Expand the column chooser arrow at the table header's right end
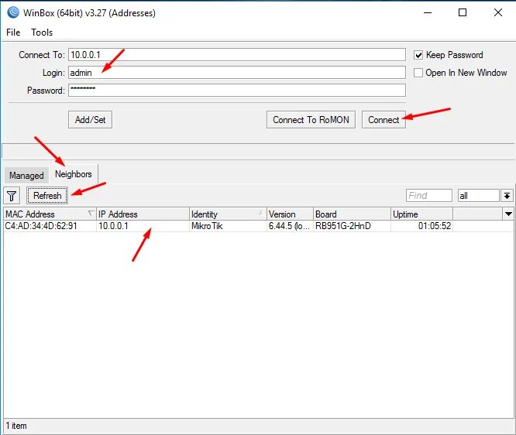 (x=508, y=214)
